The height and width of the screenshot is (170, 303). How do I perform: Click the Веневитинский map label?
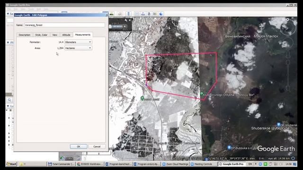point(238,36)
